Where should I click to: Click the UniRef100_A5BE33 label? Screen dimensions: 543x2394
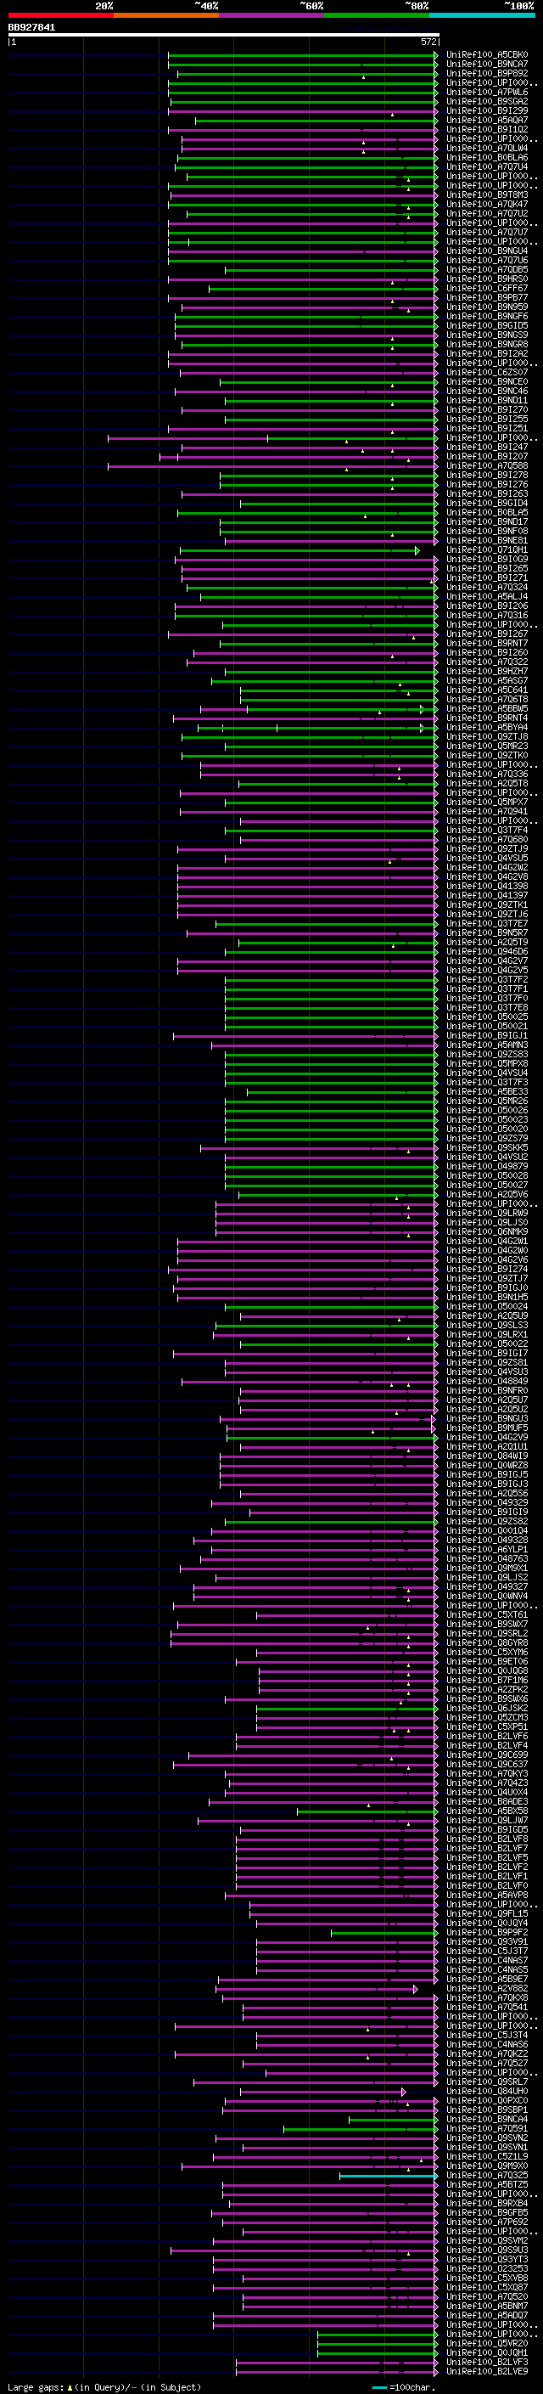point(487,1092)
